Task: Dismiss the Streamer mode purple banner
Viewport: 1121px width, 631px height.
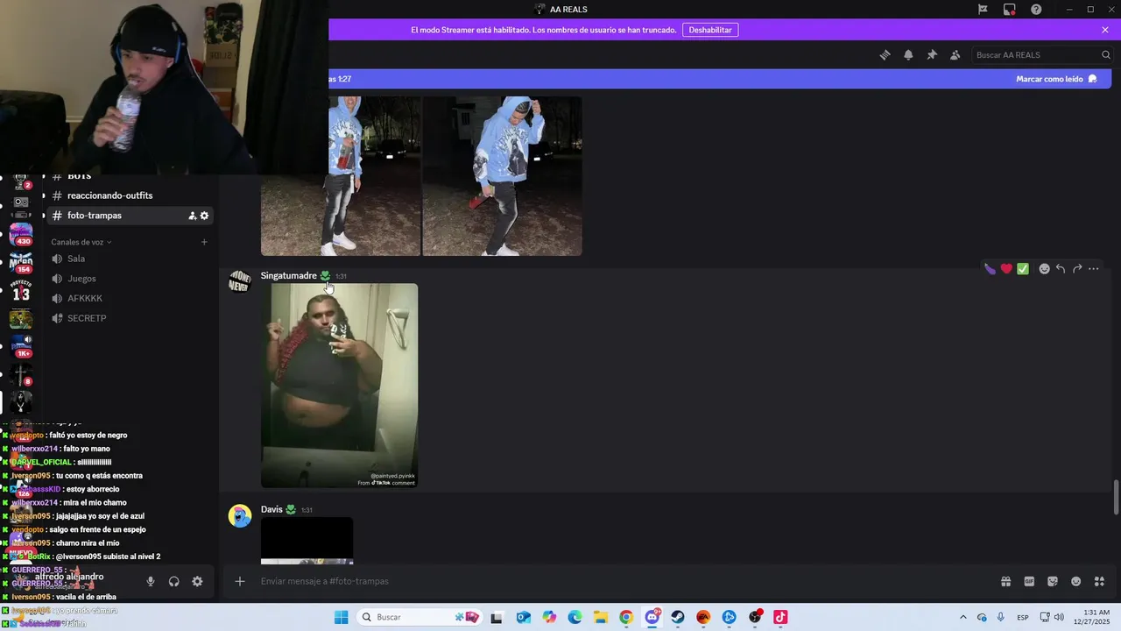Action: (x=1105, y=30)
